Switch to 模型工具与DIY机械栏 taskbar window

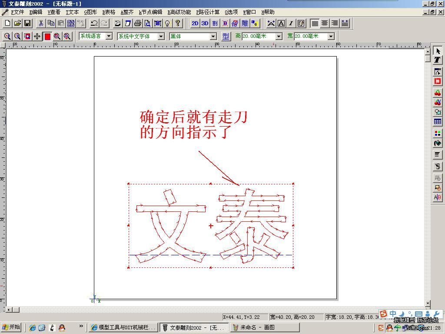[x=123, y=327]
